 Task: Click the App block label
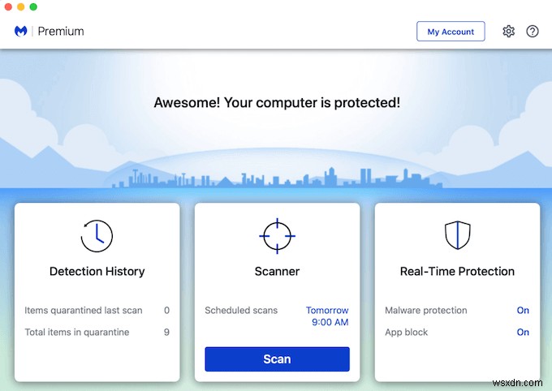pos(406,332)
